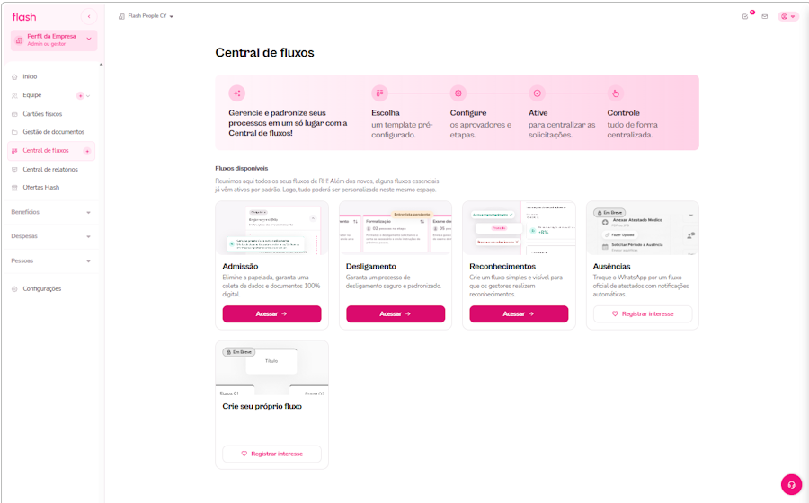This screenshot has width=809, height=503.
Task: Expand the Benefícios section in sidebar
Action: tap(50, 212)
